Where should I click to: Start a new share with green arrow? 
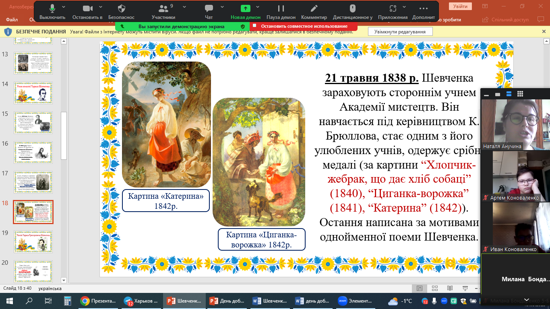(245, 12)
